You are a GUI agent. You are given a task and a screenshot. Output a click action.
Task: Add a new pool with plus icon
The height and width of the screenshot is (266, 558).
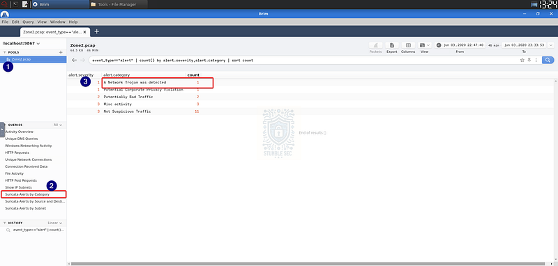pyautogui.click(x=61, y=52)
